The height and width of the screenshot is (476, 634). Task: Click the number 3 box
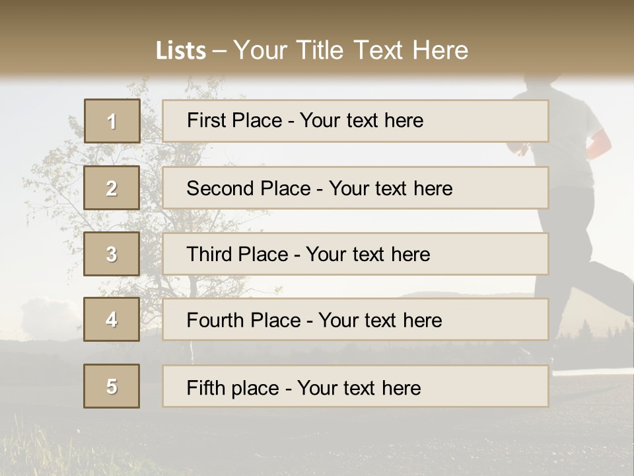pos(112,254)
